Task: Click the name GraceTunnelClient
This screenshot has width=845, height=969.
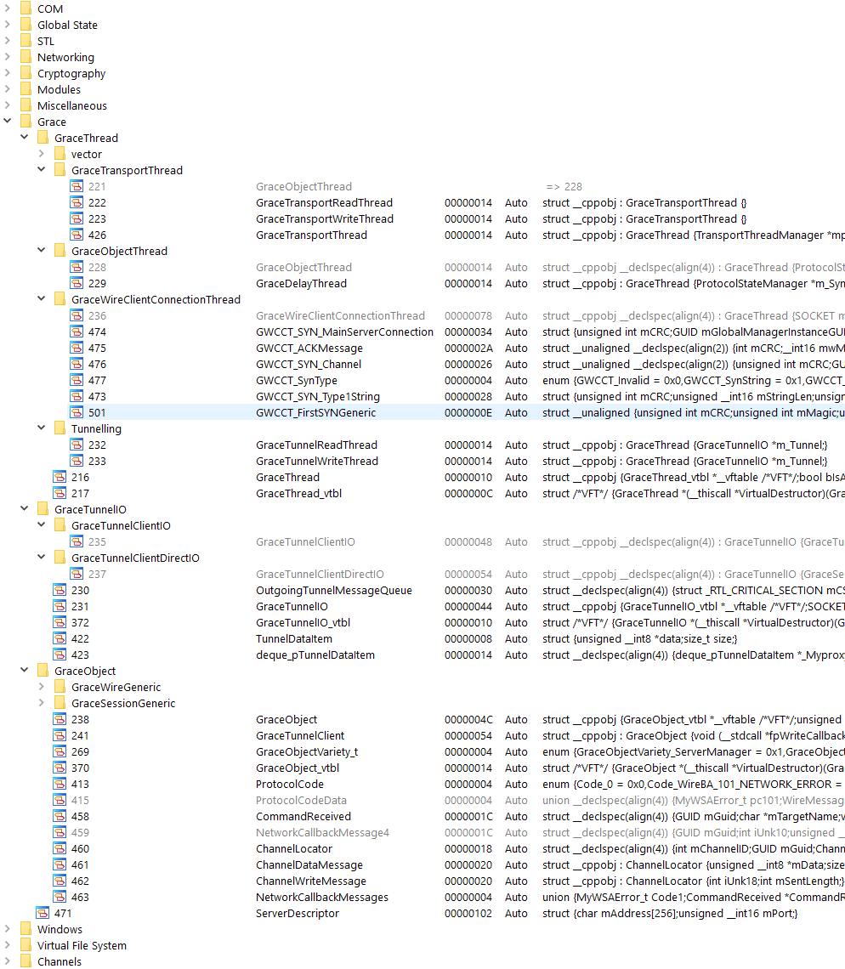Action: pyautogui.click(x=300, y=735)
